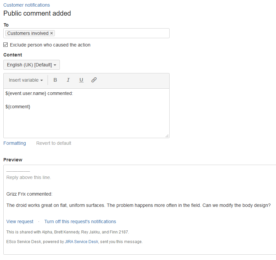Toggle Exclude person who caused the action
This screenshot has width=276, height=260.
[6, 45]
